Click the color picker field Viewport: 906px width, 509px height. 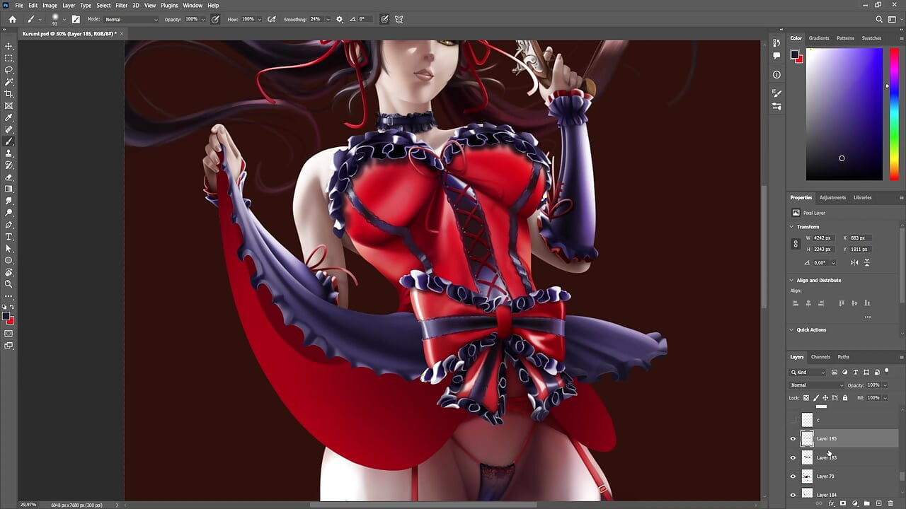(x=844, y=114)
